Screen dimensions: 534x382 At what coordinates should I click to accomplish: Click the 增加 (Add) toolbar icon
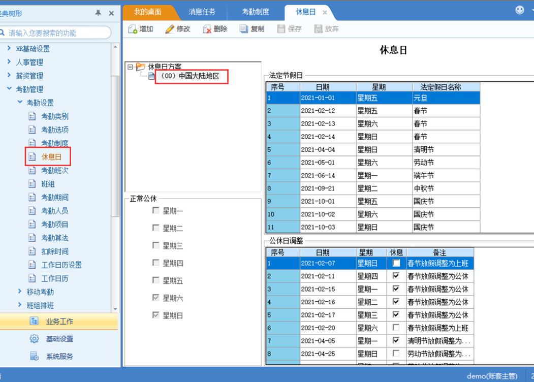[133, 29]
